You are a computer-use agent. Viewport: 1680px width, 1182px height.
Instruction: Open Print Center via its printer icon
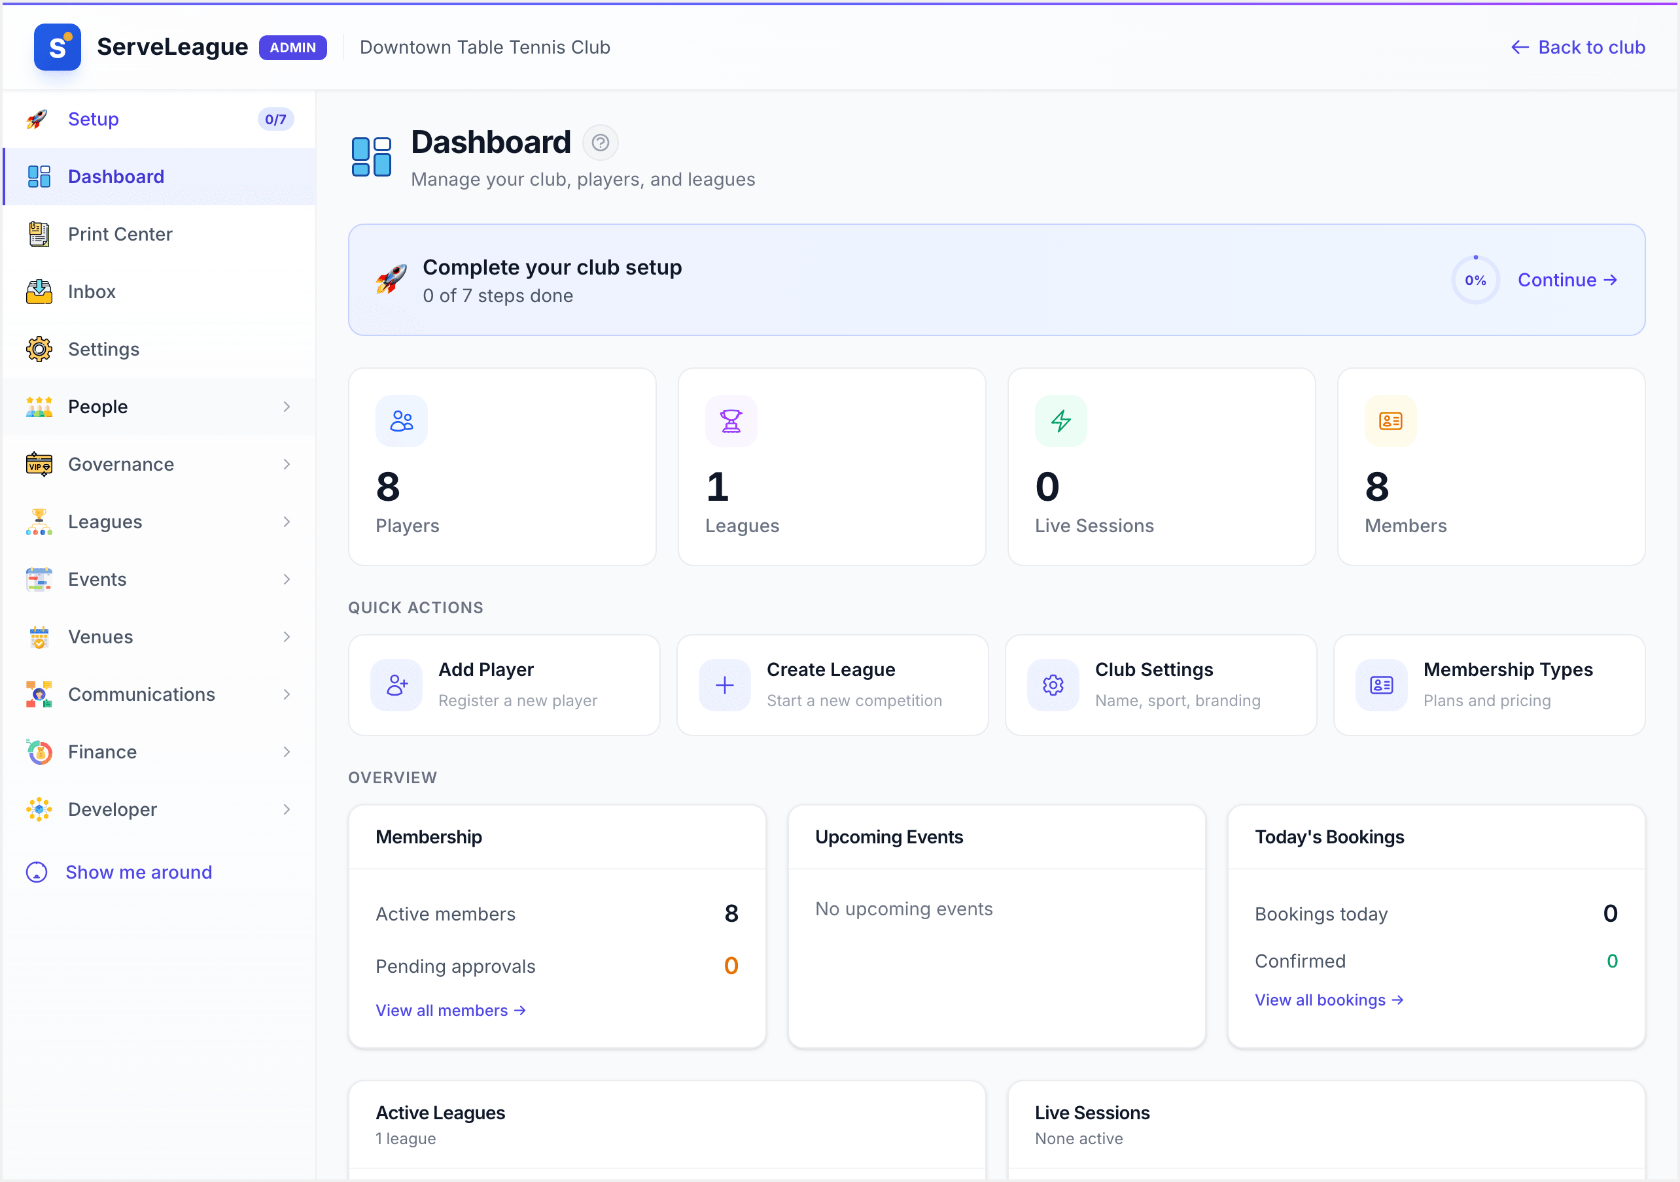39,234
